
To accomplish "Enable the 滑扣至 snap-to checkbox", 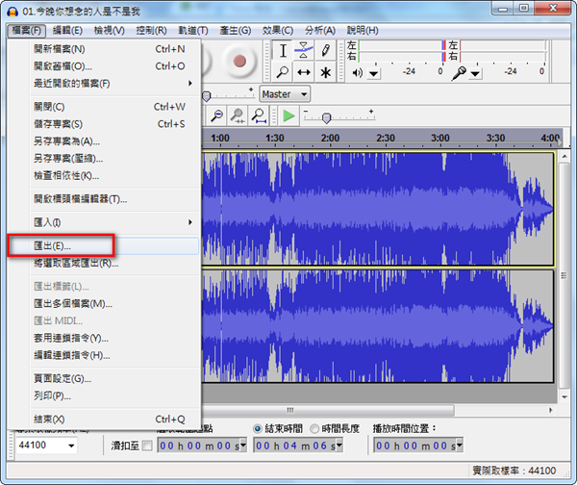I will point(146,446).
